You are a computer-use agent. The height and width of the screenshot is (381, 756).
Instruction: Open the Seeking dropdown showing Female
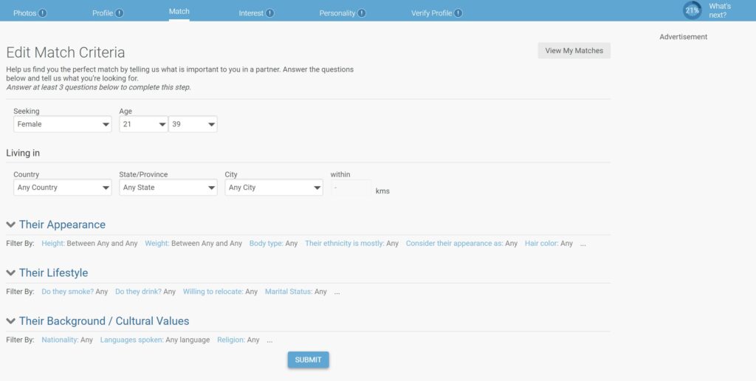pyautogui.click(x=63, y=125)
